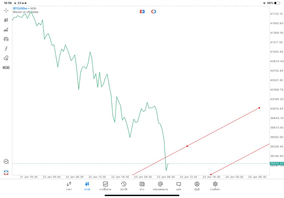Open the drawing objects shapes tool
Screen dimensions: 284x198
coord(6,58)
